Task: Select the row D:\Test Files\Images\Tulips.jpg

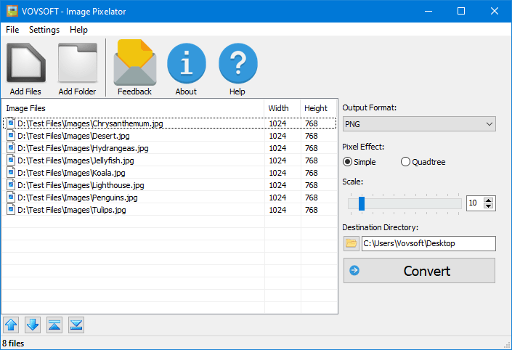Action: (169, 210)
